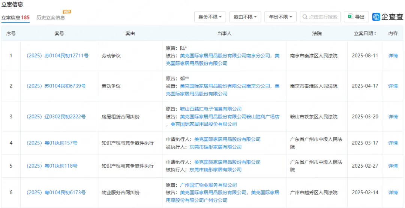Image resolution: width=405 pixels, height=208 pixels.
Task: View 详情 for row 6 dated 2025-02-14
Action: (393, 193)
